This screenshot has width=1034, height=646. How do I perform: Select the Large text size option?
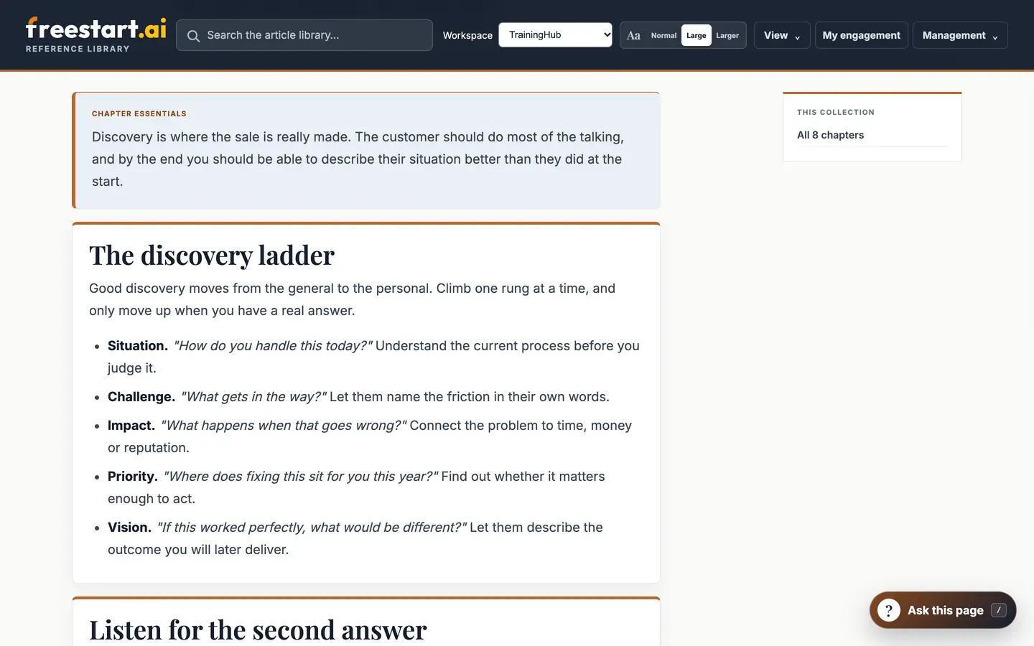pos(696,35)
